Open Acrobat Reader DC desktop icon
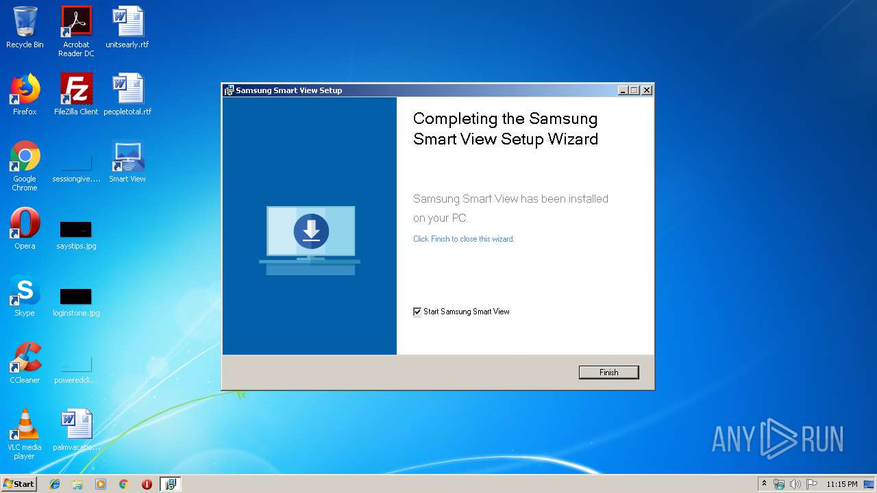Image resolution: width=877 pixels, height=493 pixels. [76, 31]
